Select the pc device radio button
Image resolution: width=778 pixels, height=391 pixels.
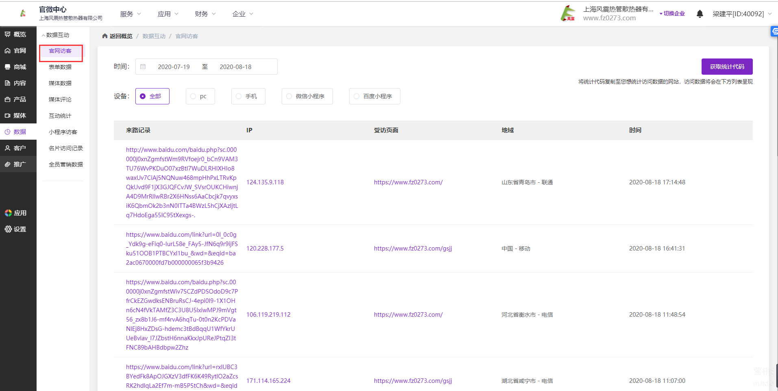tap(193, 96)
